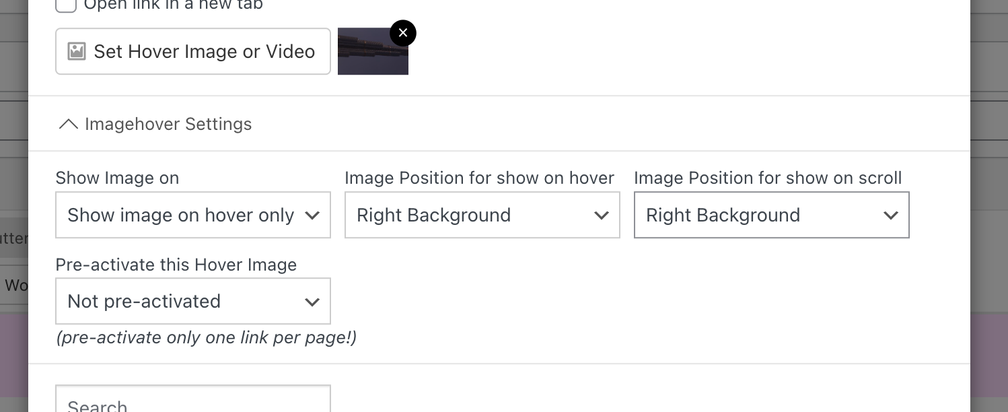Image resolution: width=1008 pixels, height=412 pixels.
Task: Click the chevron on Image Position for show on hover
Action: [601, 215]
